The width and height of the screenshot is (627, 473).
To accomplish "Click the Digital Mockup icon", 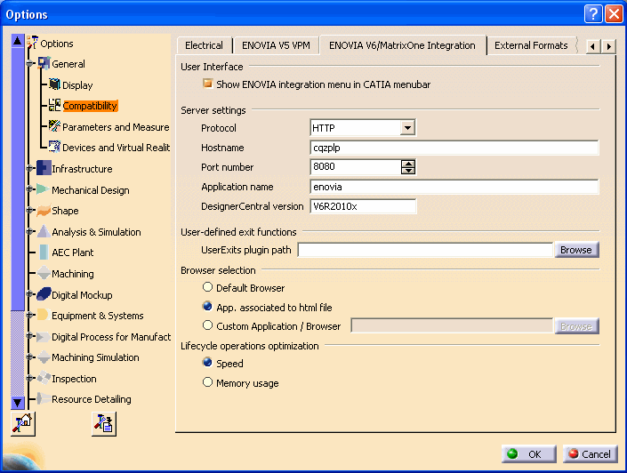I will tap(44, 294).
